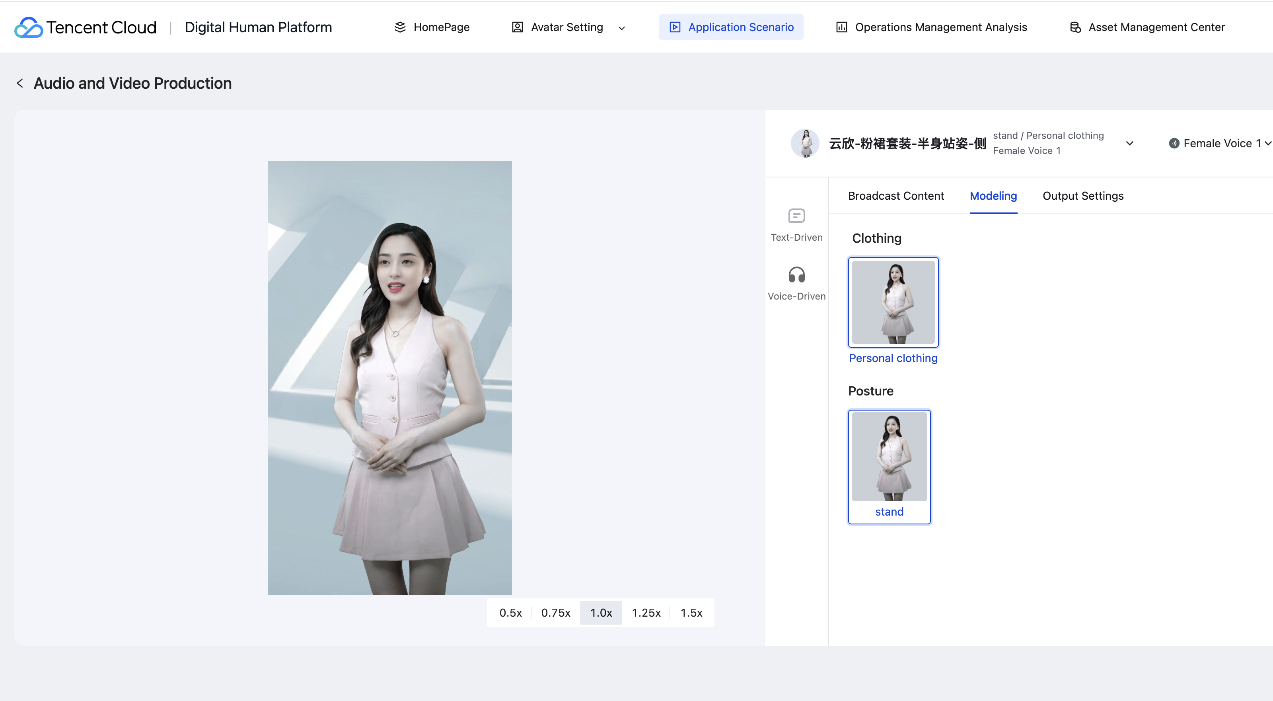Set preview speed to 0.5x
Image resolution: width=1273 pixels, height=701 pixels.
click(x=510, y=613)
